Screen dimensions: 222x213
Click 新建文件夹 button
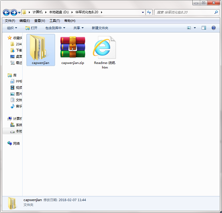(x=100, y=28)
